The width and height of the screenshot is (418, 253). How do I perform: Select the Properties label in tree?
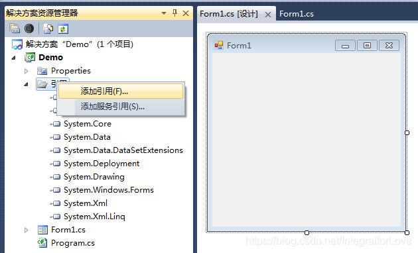pos(71,71)
